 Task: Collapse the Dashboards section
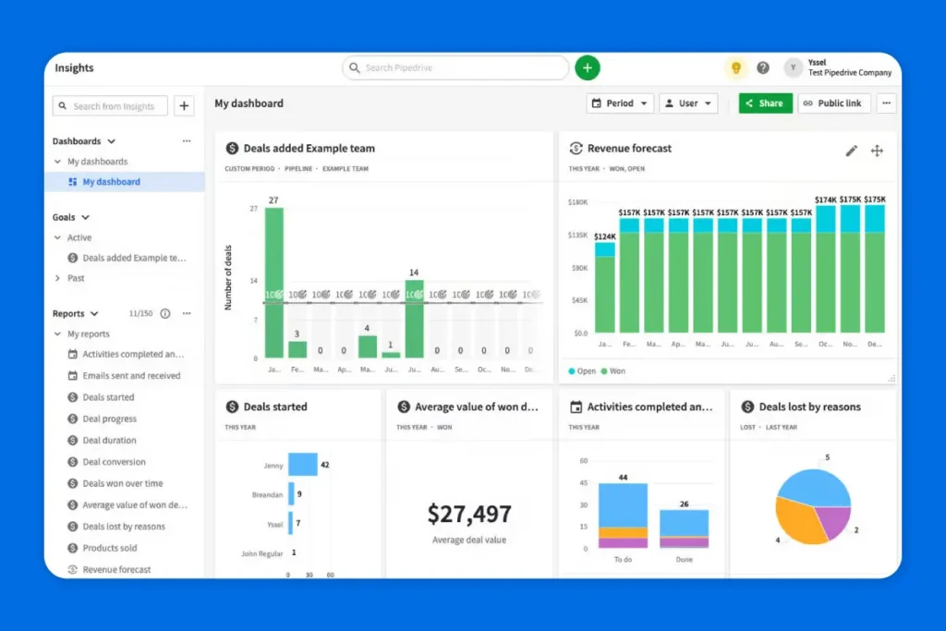[112, 141]
